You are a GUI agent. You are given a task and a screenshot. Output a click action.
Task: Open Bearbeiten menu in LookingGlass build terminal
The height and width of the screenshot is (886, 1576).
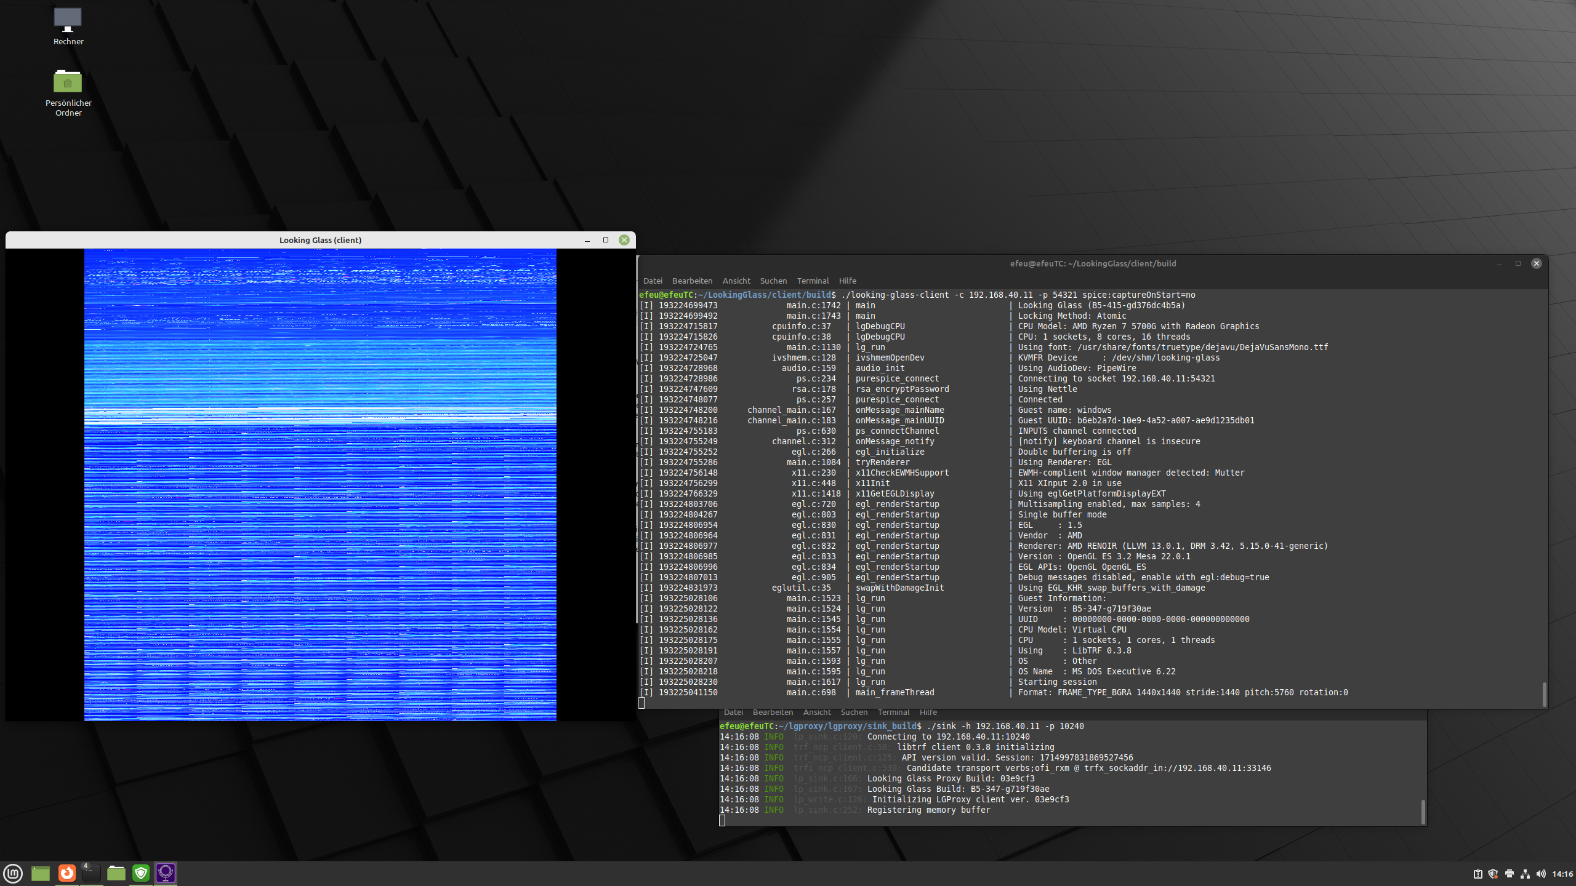[x=692, y=281]
